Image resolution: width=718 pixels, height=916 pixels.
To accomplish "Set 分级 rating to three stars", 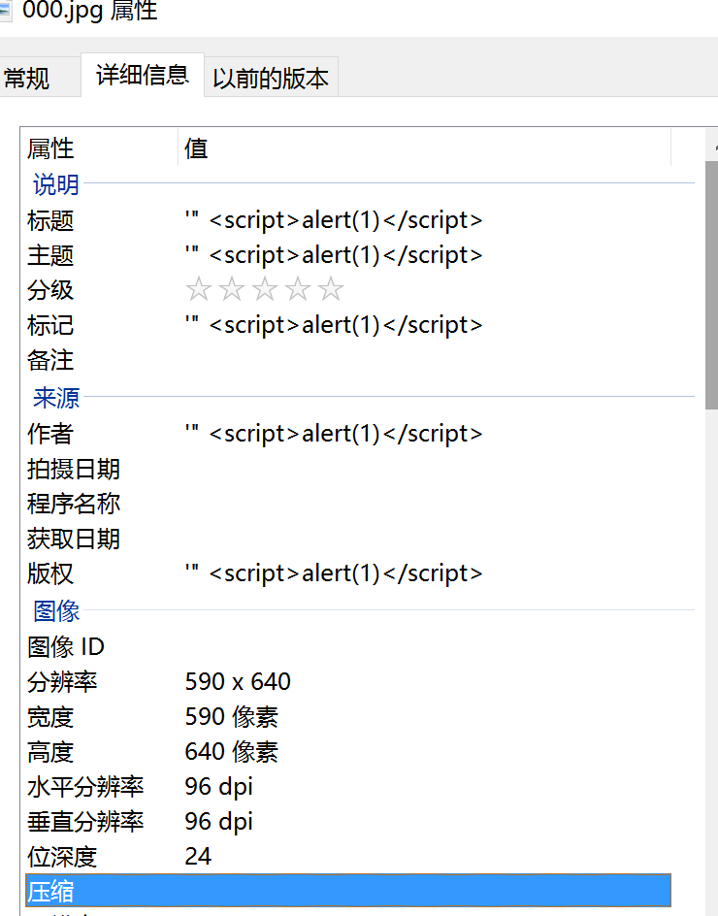I will coord(265,289).
